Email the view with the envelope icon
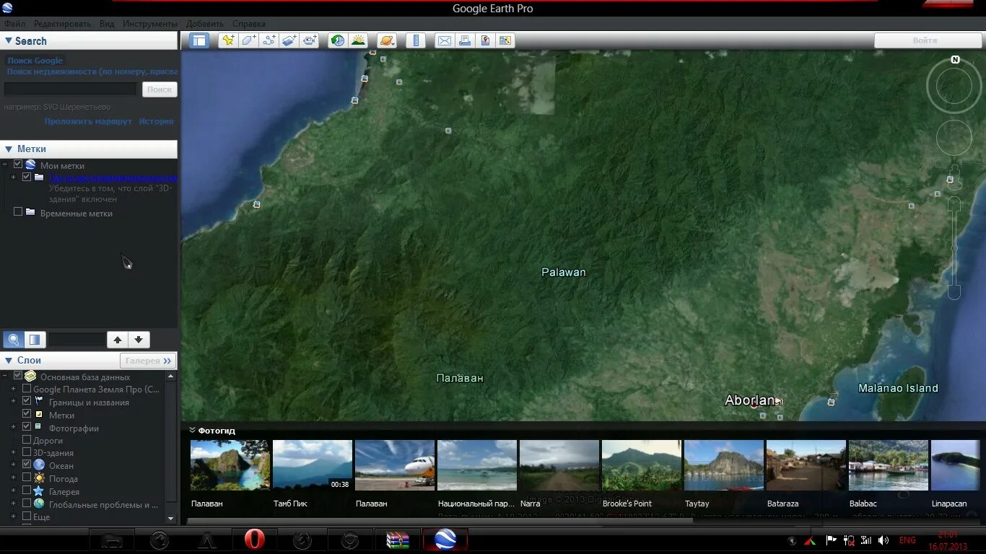 (444, 40)
